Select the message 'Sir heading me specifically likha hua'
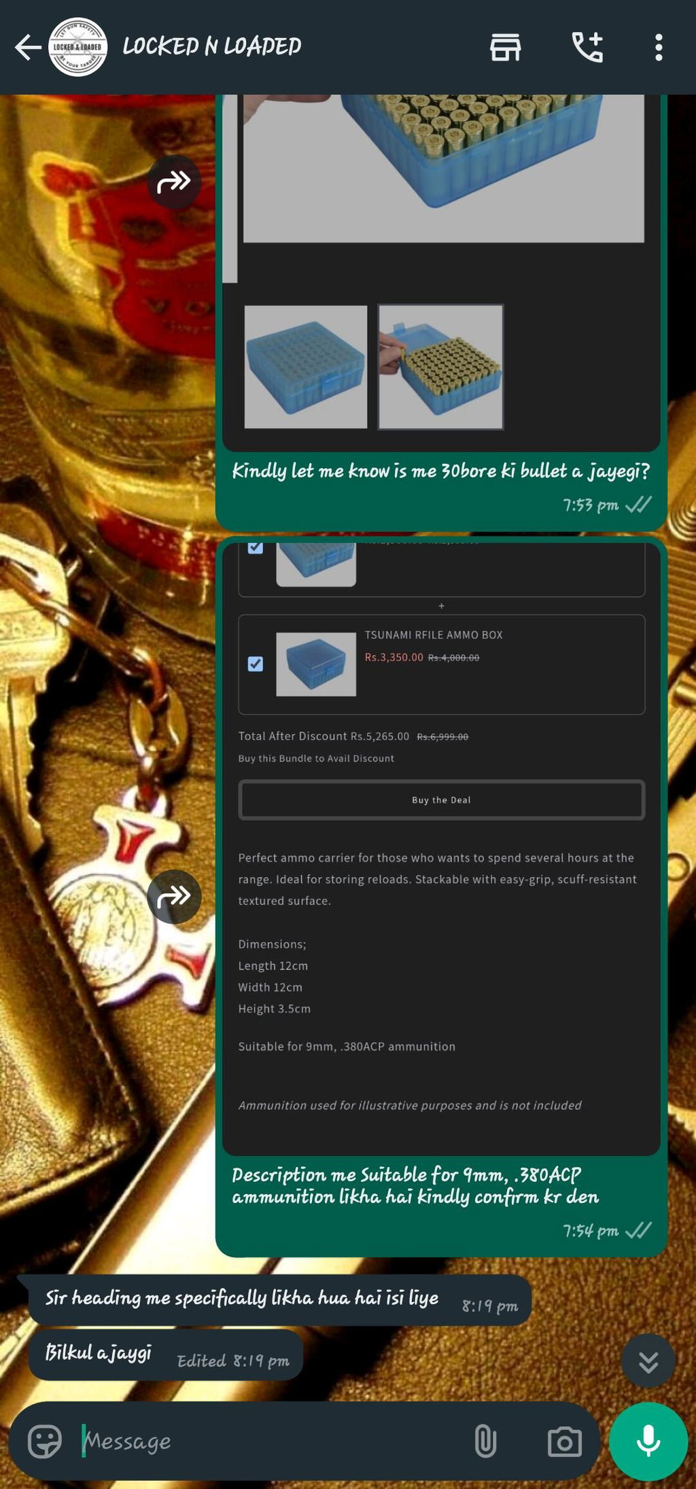Viewport: 696px width, 1489px height. pyautogui.click(x=280, y=1300)
